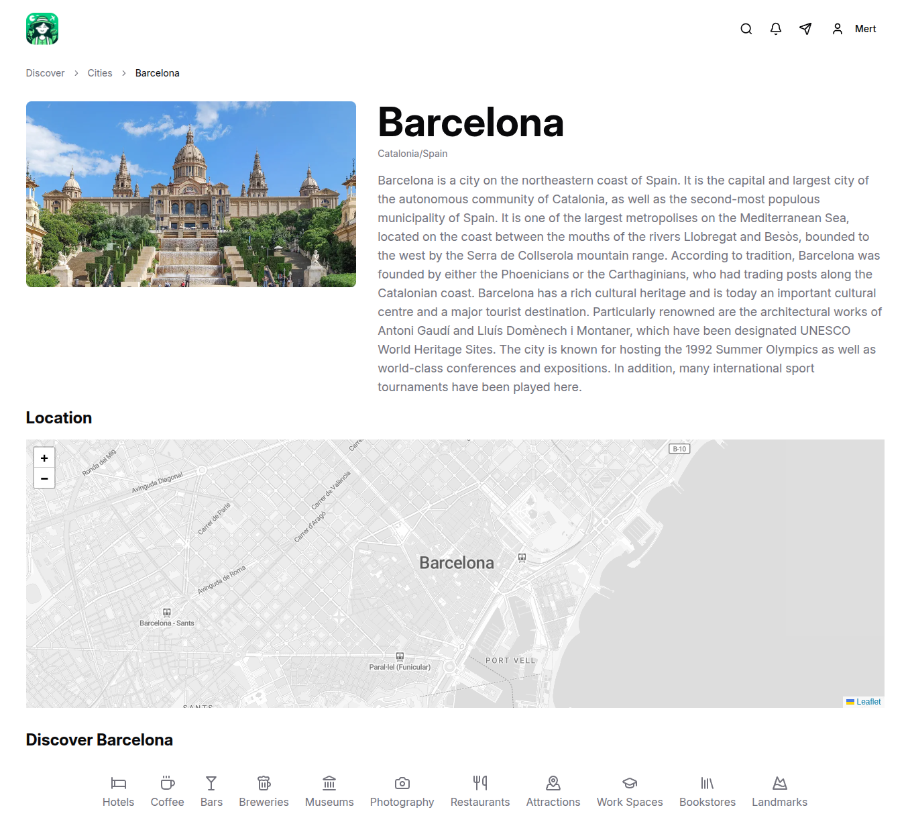Select the Work Spaces graduation cap icon
This screenshot has width=908, height=828.
point(630,783)
